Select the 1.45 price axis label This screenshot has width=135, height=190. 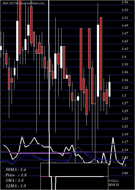[x=125, y=41]
